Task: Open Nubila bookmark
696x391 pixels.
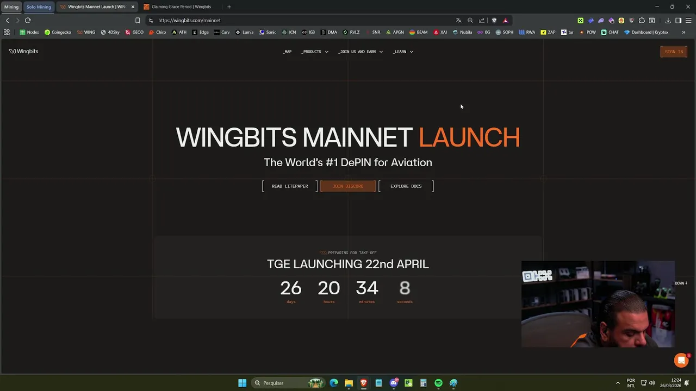Action: coord(462,32)
